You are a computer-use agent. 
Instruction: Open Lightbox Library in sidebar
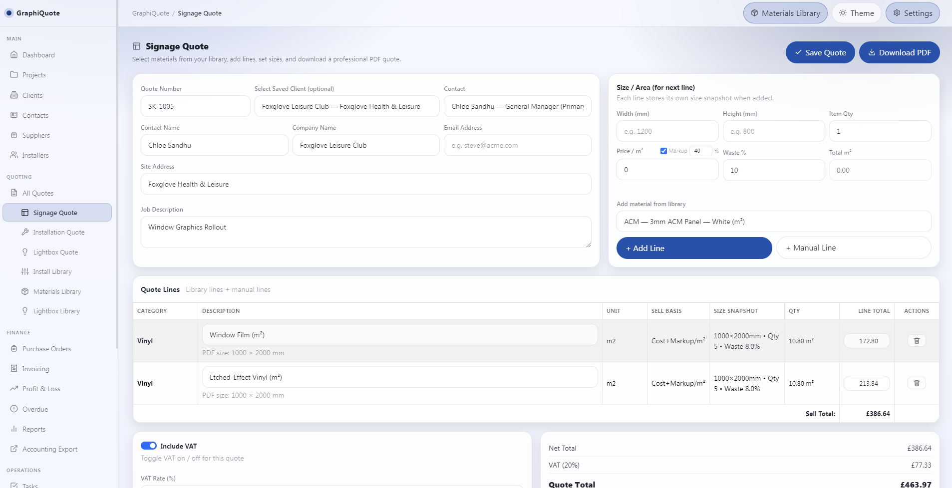tap(57, 311)
